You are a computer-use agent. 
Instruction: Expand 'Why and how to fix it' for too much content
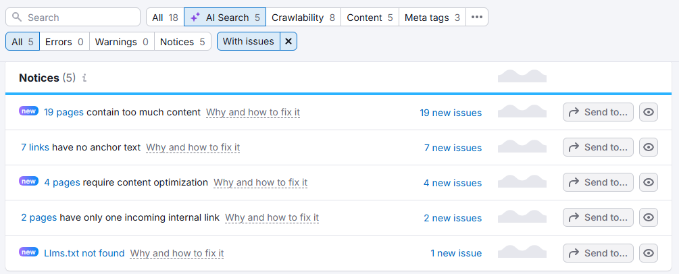[x=253, y=113]
